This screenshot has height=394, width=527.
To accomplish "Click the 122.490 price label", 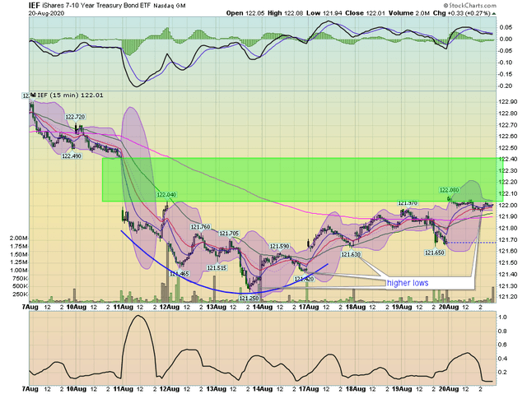I will coord(72,155).
